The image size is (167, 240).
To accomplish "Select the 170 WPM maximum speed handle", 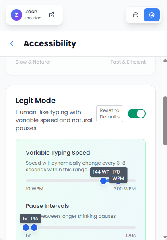I will click(x=118, y=181).
